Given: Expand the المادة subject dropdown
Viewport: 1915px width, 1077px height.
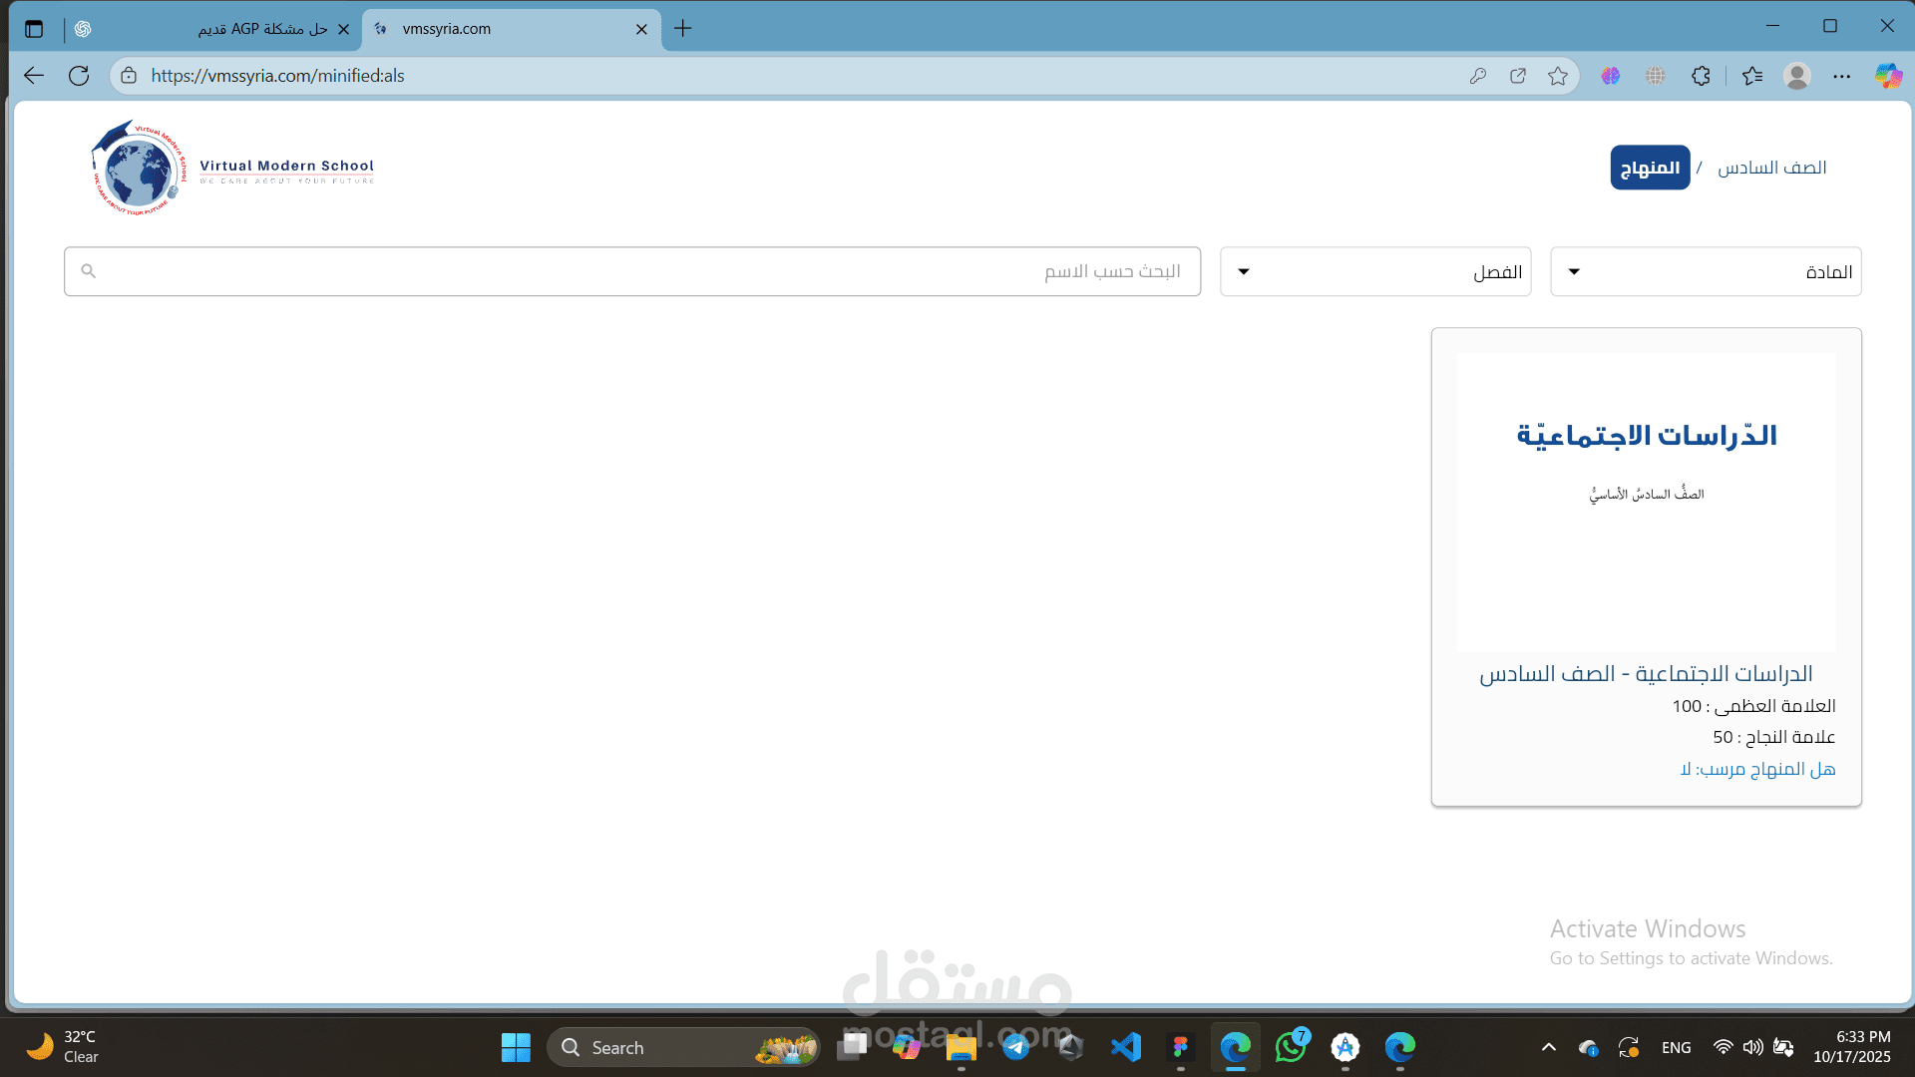Looking at the screenshot, I should (1706, 271).
